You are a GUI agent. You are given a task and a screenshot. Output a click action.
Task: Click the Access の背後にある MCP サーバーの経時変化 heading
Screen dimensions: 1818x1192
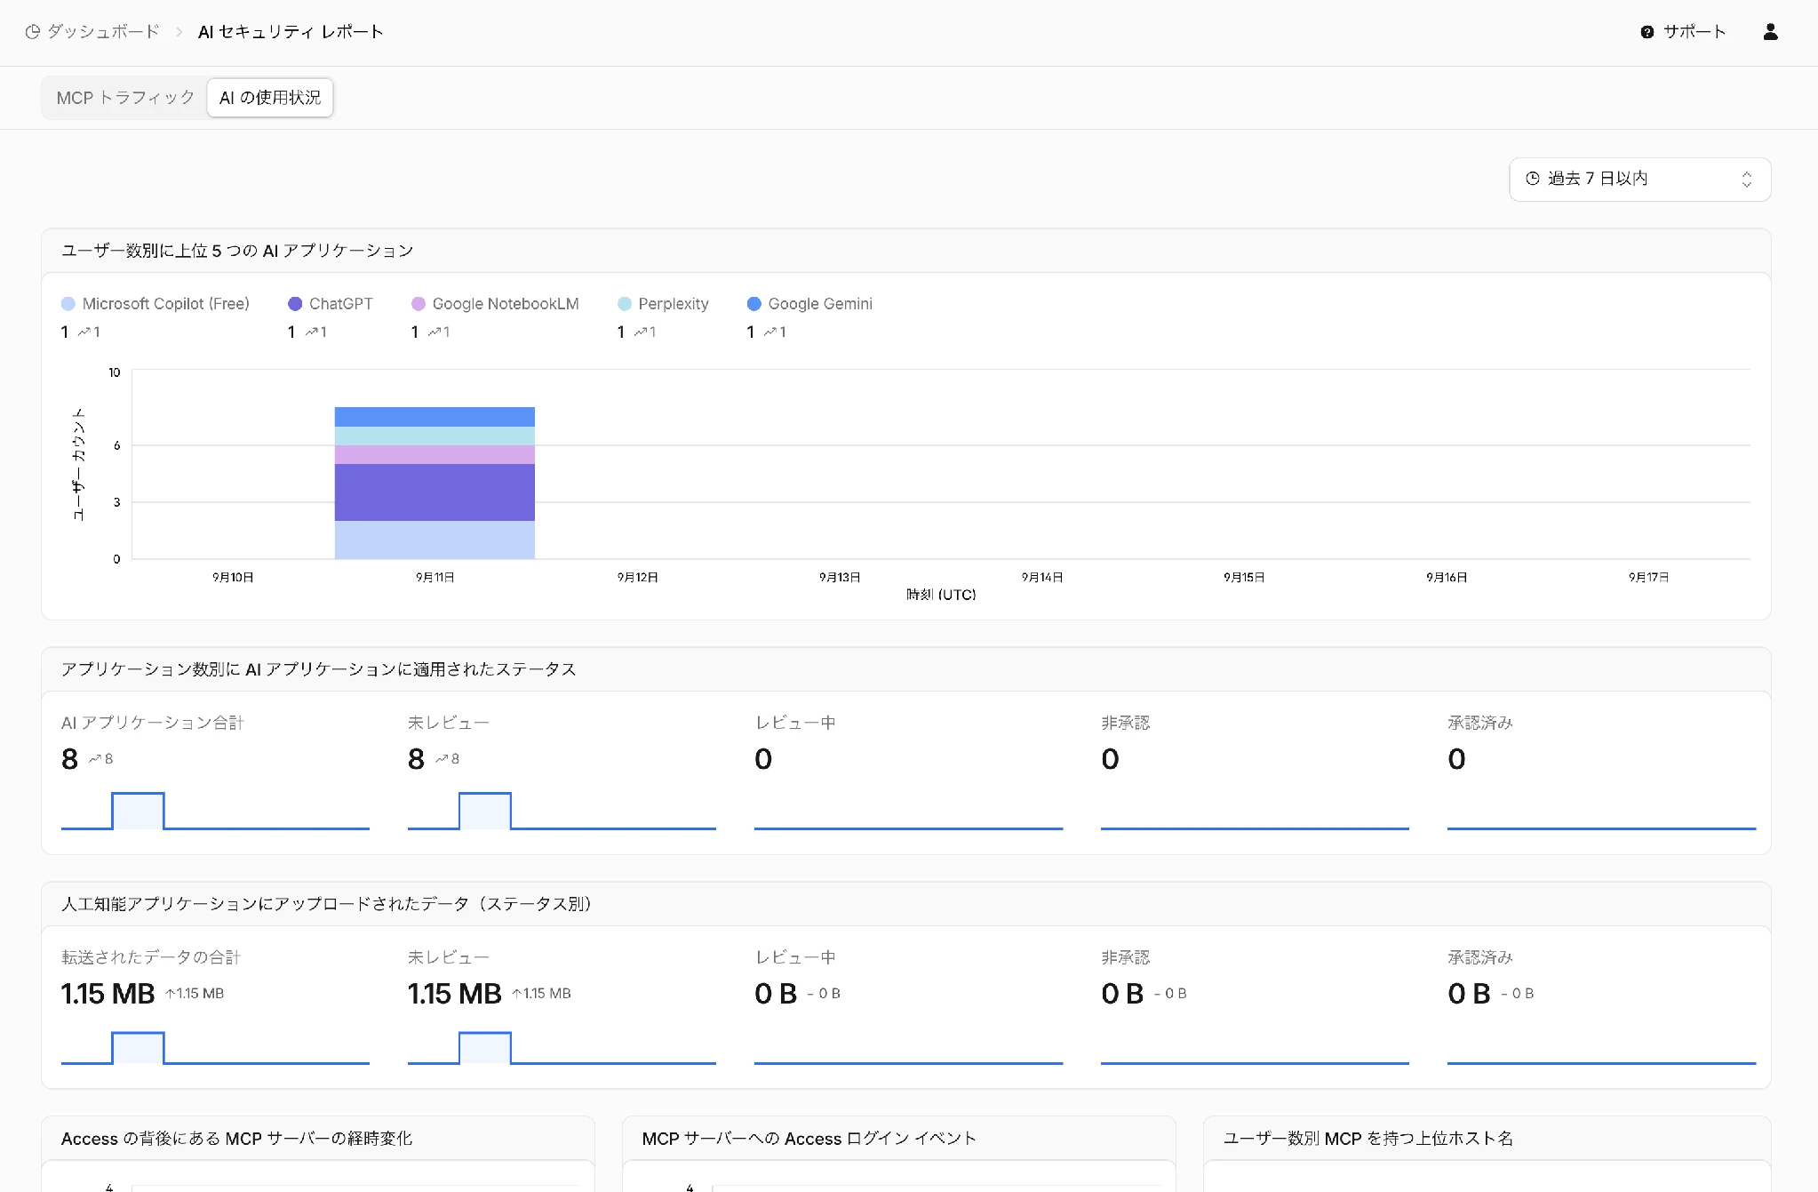click(x=237, y=1139)
